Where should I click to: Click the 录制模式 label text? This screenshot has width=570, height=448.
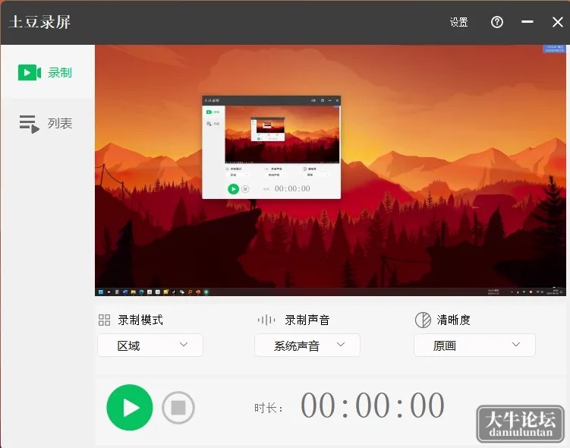pyautogui.click(x=140, y=320)
